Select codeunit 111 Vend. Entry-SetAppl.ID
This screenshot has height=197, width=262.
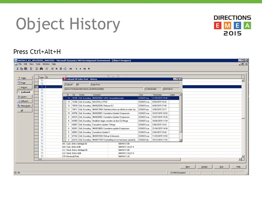(138, 150)
